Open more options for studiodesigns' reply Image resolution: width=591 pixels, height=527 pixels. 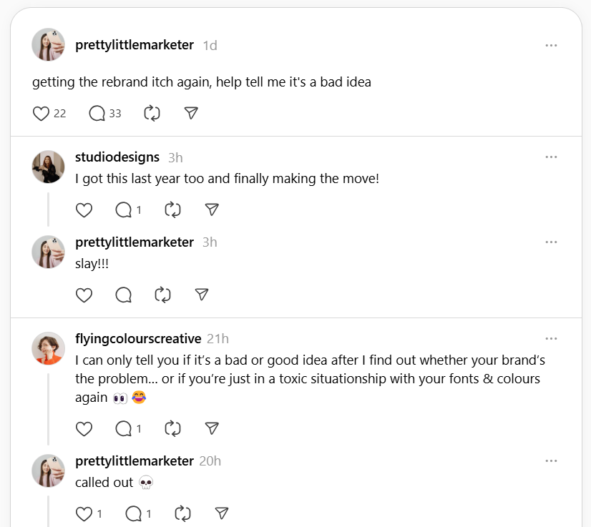coord(551,157)
